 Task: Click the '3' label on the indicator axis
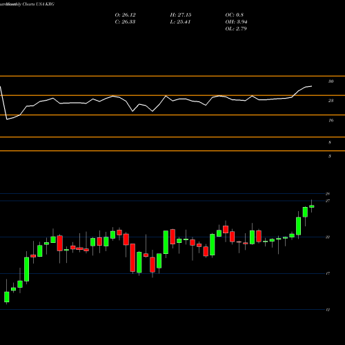coord(330,157)
